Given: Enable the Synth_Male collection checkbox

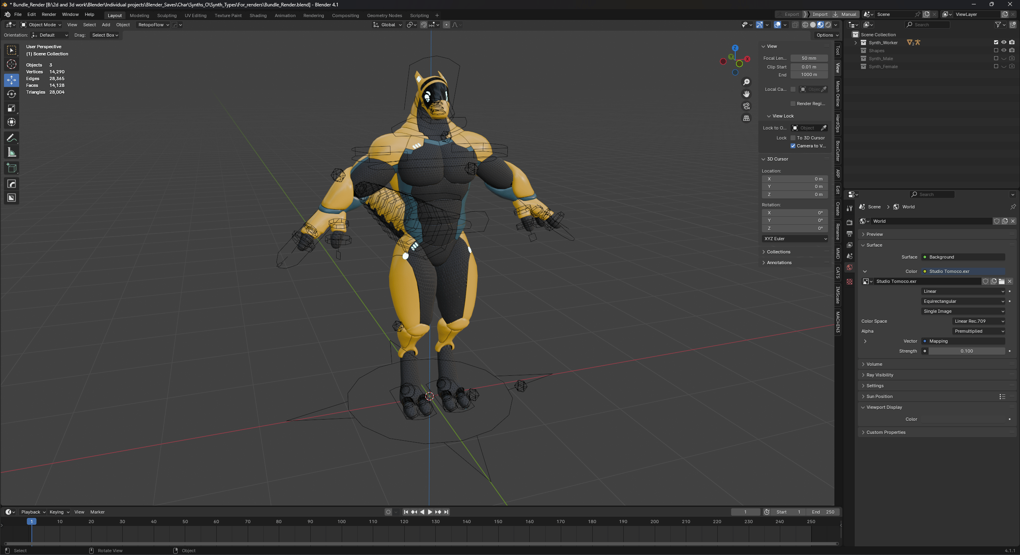Looking at the screenshot, I should [x=996, y=58].
